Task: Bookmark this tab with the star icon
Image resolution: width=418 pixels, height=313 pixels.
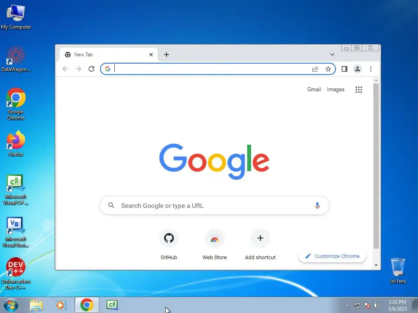Action: (x=328, y=69)
